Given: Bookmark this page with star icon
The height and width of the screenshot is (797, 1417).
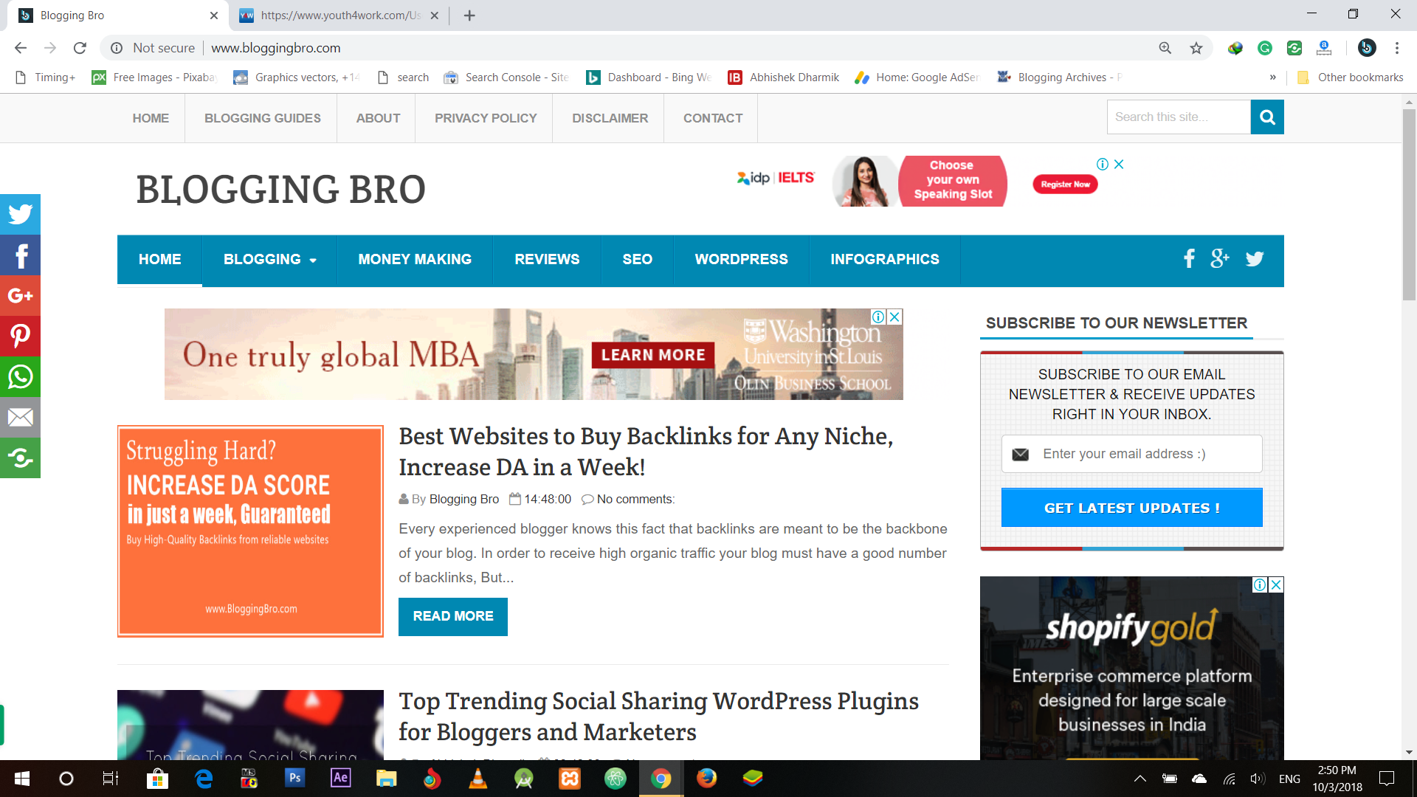Looking at the screenshot, I should (x=1196, y=48).
